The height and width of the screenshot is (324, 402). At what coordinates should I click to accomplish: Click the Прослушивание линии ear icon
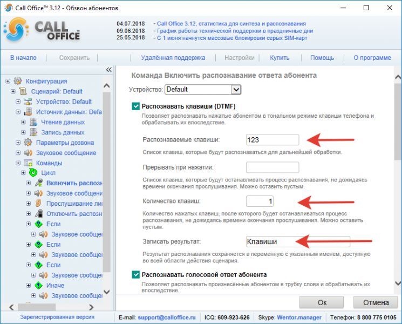38,204
